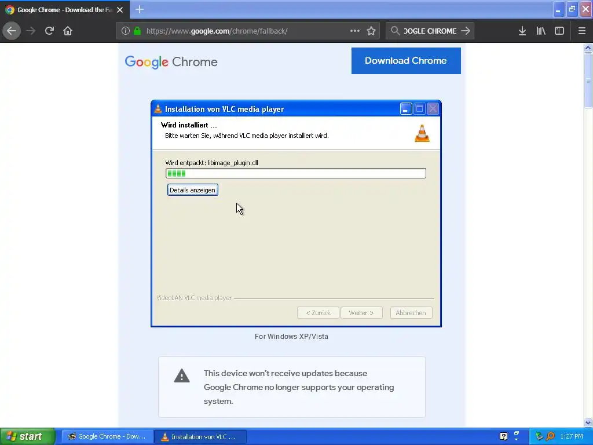Click the installation progress bar

click(296, 173)
